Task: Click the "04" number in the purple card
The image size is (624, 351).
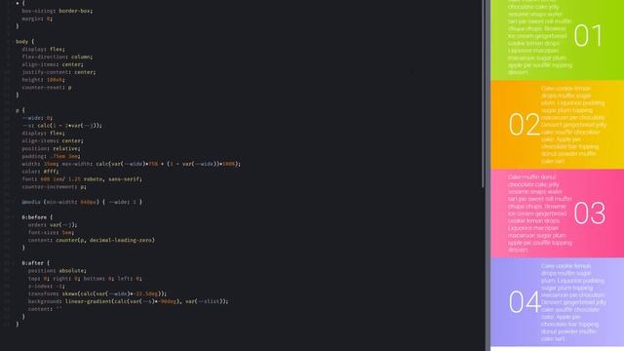Action: click(x=525, y=302)
